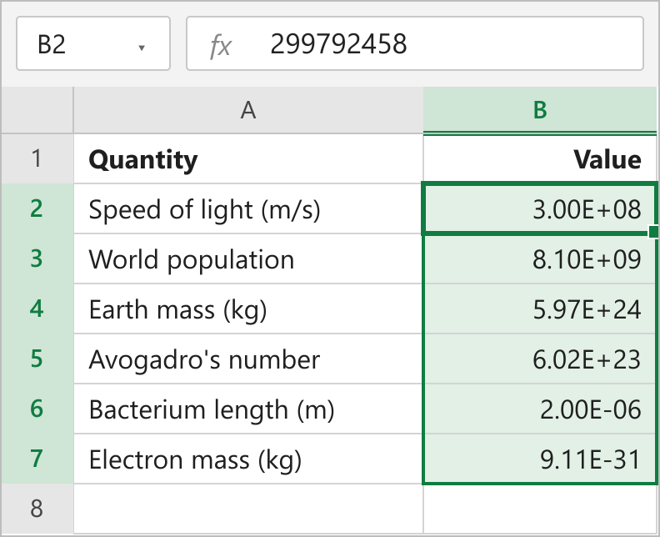Click the formula bar value 299792458
This screenshot has height=537, width=660.
338,44
